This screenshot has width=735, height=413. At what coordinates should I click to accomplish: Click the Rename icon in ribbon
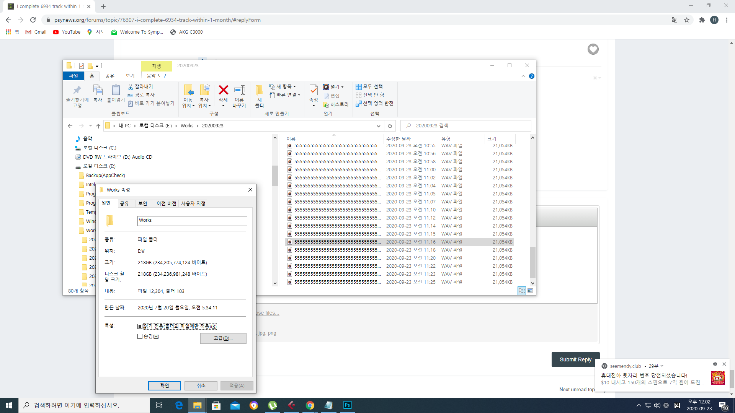pyautogui.click(x=239, y=91)
